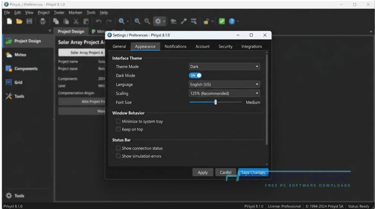Click the clipboard icon right of the scissors
375x209 pixels.
86,21
